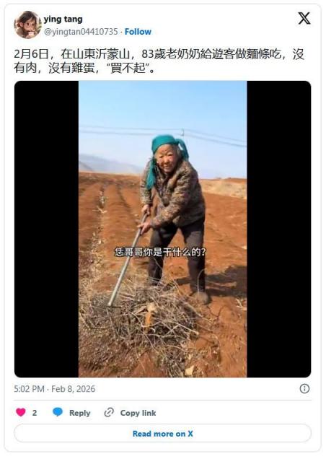326x459 pixels.
Task: Play the video of the elderly woman
Action: 163,229
